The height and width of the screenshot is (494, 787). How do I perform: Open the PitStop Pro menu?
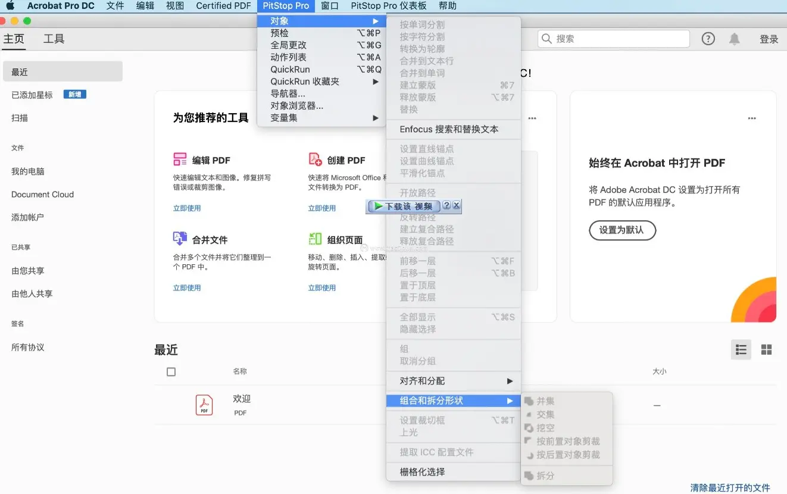coord(286,6)
